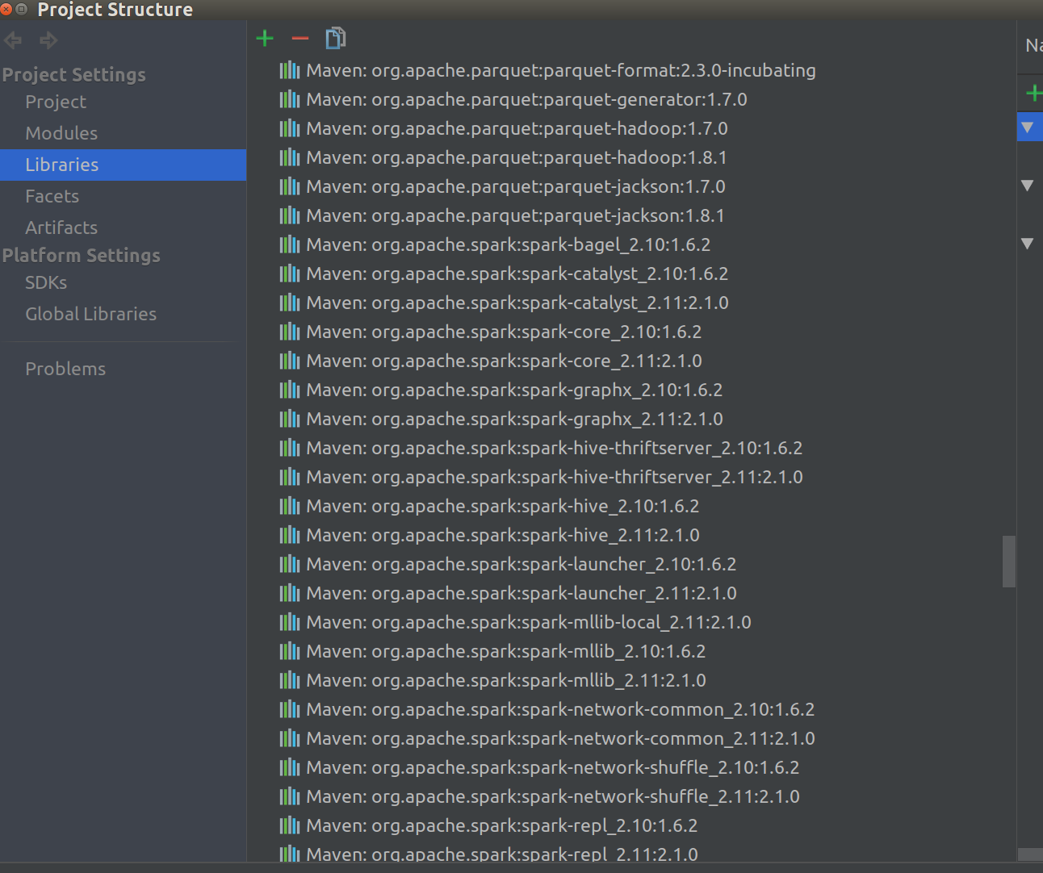The height and width of the screenshot is (873, 1043).
Task: Click library icon beside parquet-generator:1.7.0
Action: tap(290, 99)
